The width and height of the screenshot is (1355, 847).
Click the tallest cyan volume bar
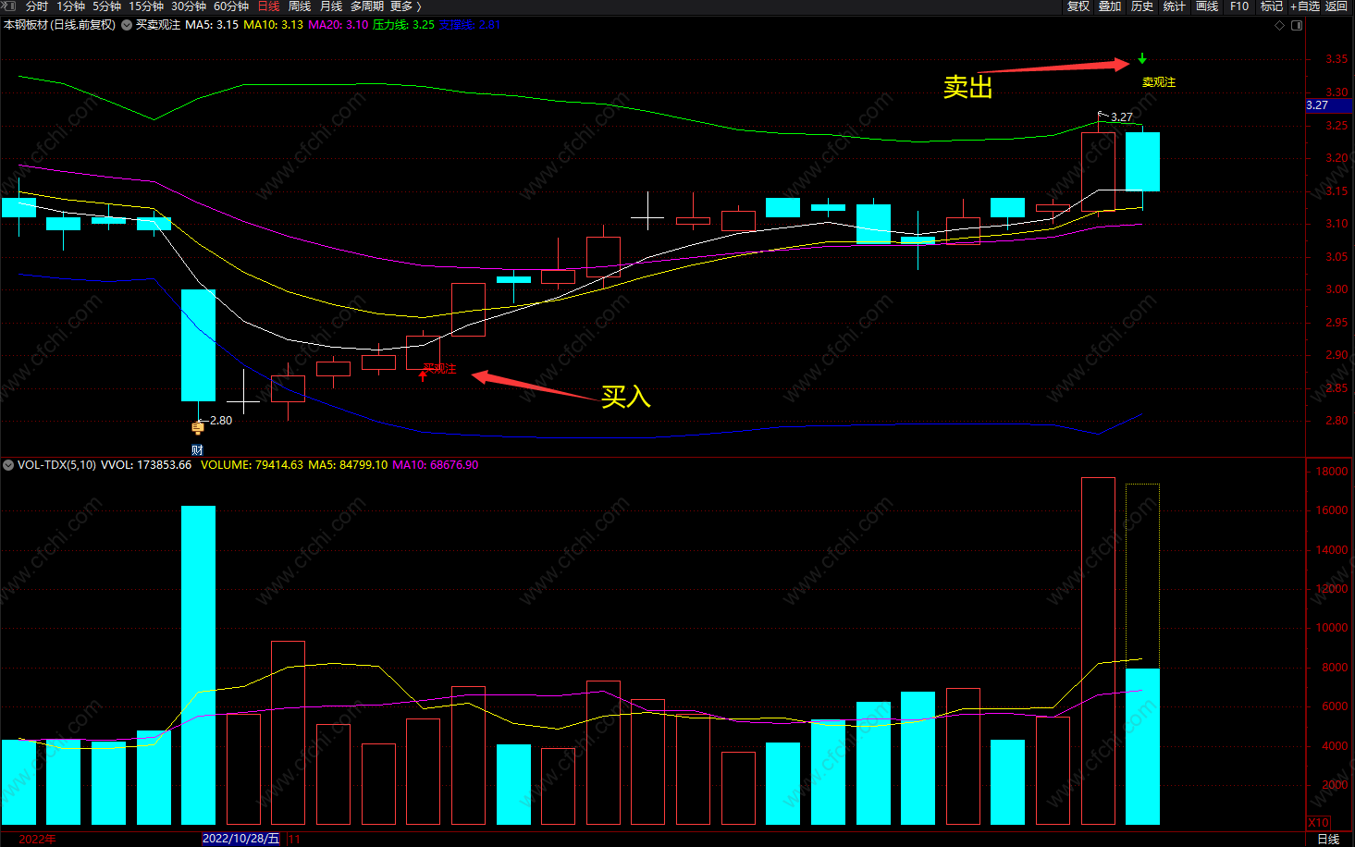click(198, 665)
